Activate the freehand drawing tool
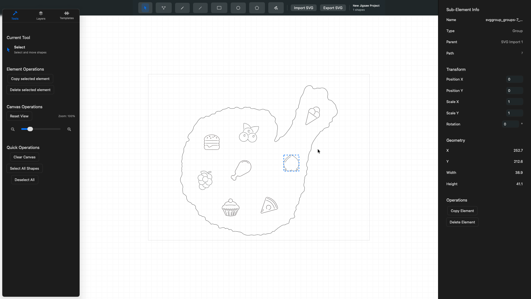The height and width of the screenshot is (299, 531). pyautogui.click(x=276, y=8)
